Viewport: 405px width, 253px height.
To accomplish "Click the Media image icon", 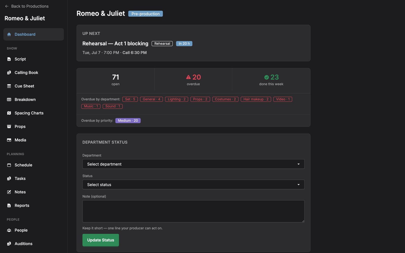I will pos(9,140).
